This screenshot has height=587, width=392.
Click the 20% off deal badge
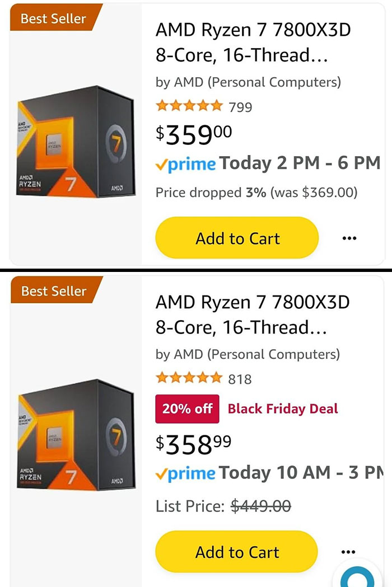point(187,408)
